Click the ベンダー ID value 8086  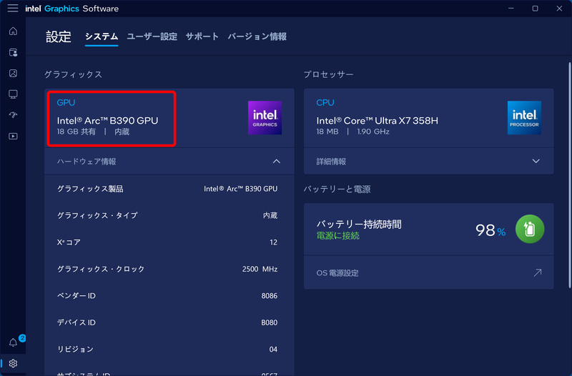point(270,296)
